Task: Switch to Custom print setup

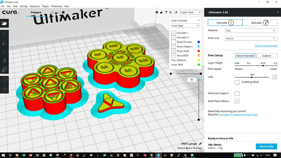Action: [266, 56]
